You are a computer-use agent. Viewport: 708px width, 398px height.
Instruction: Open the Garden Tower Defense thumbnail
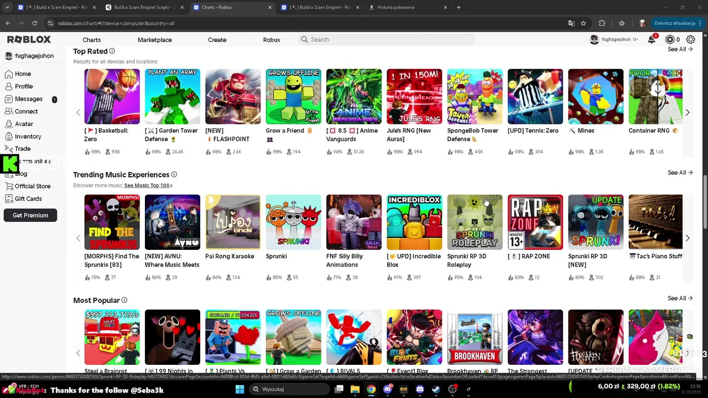(173, 96)
